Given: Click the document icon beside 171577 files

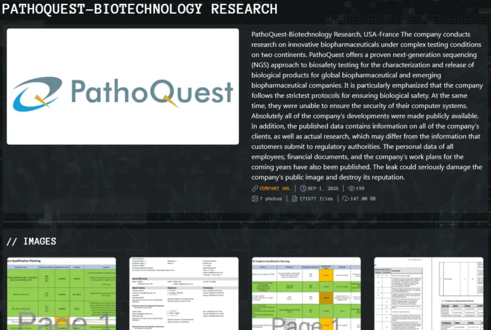Looking at the screenshot, I should coord(295,199).
